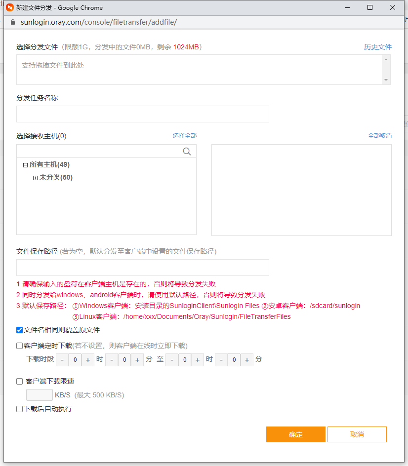The height and width of the screenshot is (466, 408).
Task: Click the URL sunlogin.oray.com address text
Action: tap(99, 22)
